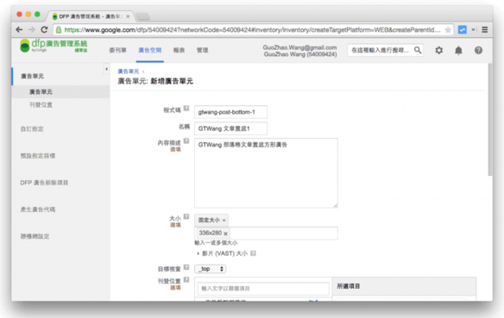Click the 內容描述 text area
This screenshot has height=318, width=504.
pos(266,173)
